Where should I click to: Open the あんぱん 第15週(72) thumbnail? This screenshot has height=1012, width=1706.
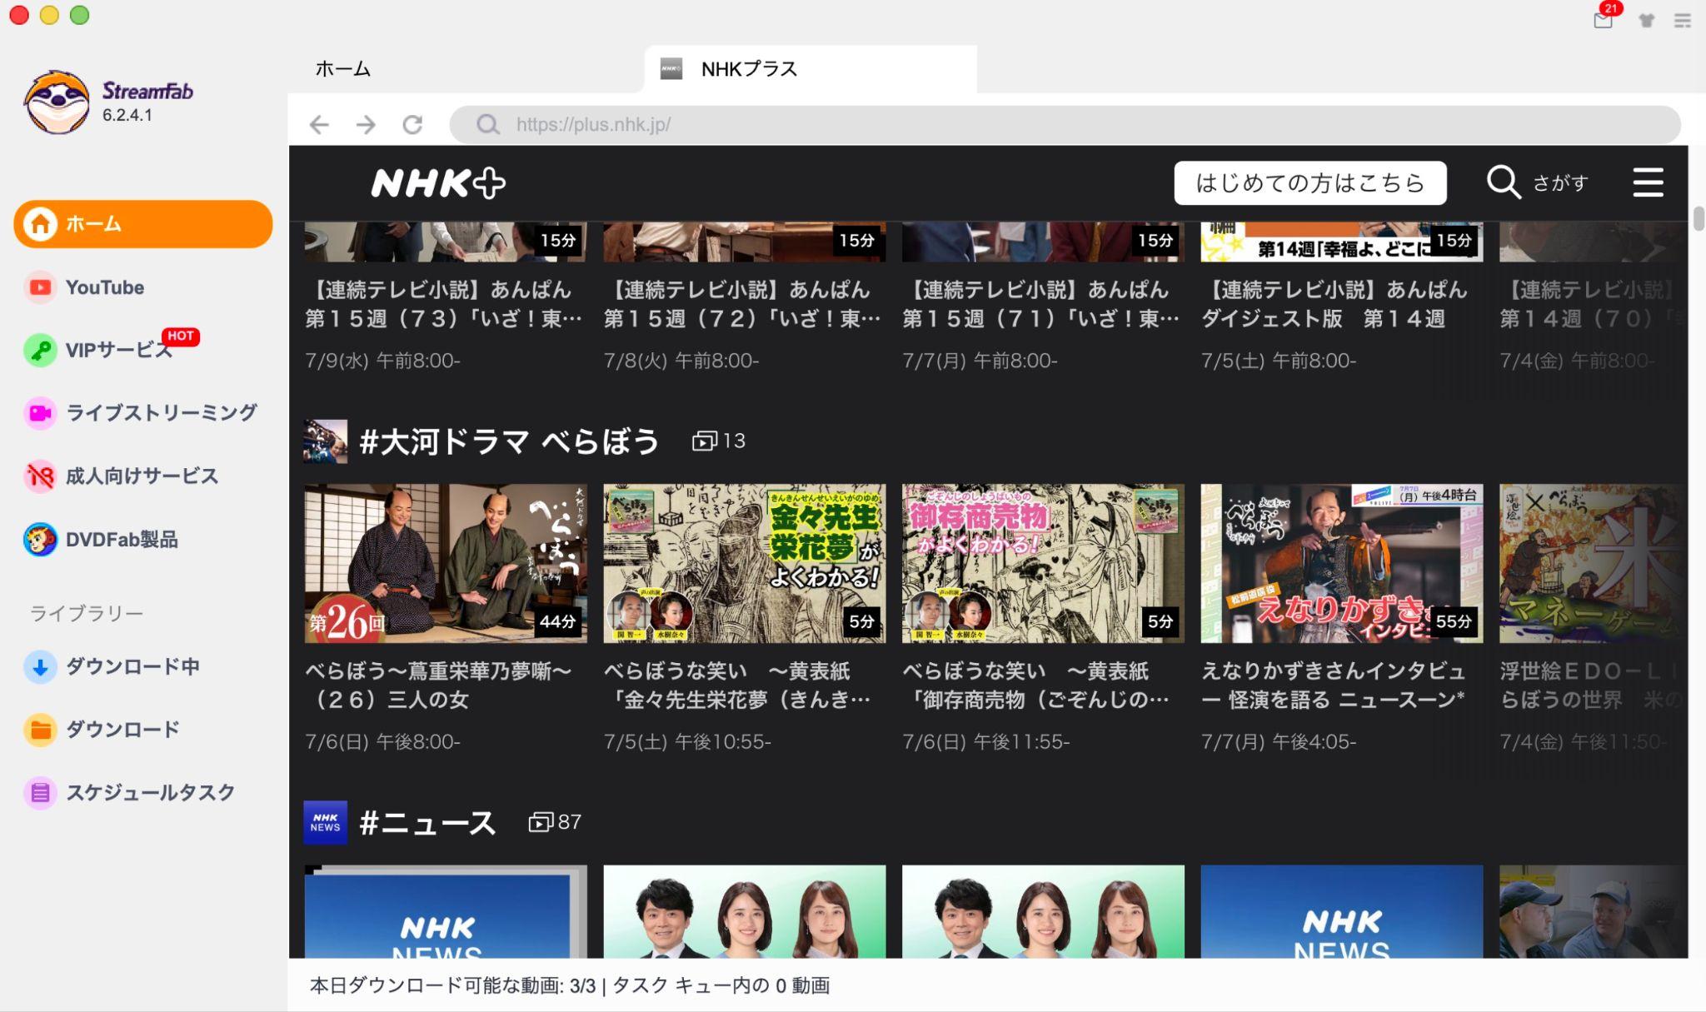click(745, 242)
